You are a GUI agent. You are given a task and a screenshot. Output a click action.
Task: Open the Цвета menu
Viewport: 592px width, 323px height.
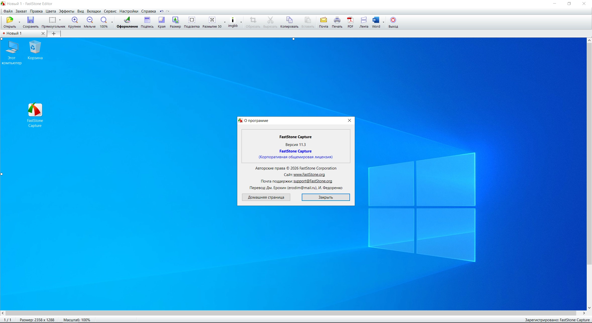point(51,11)
